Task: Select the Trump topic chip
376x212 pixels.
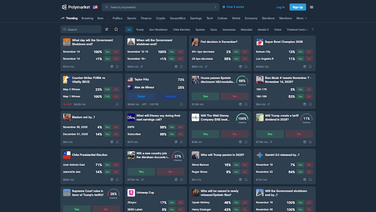Action: pos(140,30)
